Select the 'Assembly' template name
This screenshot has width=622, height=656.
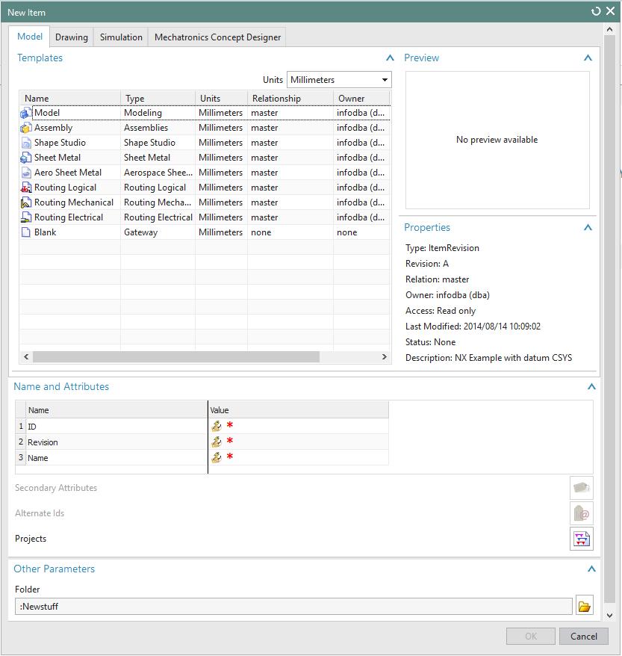53,128
